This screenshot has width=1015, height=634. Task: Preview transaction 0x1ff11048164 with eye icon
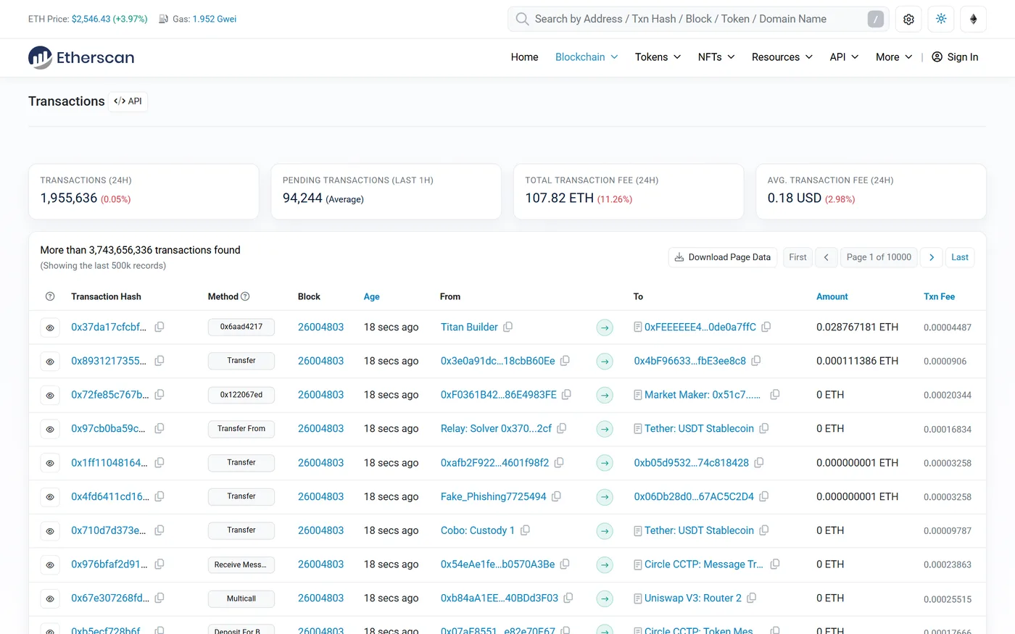click(50, 463)
